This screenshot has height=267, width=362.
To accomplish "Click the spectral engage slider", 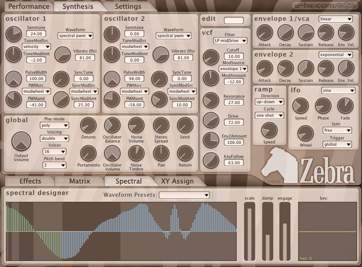I will coord(285,231).
